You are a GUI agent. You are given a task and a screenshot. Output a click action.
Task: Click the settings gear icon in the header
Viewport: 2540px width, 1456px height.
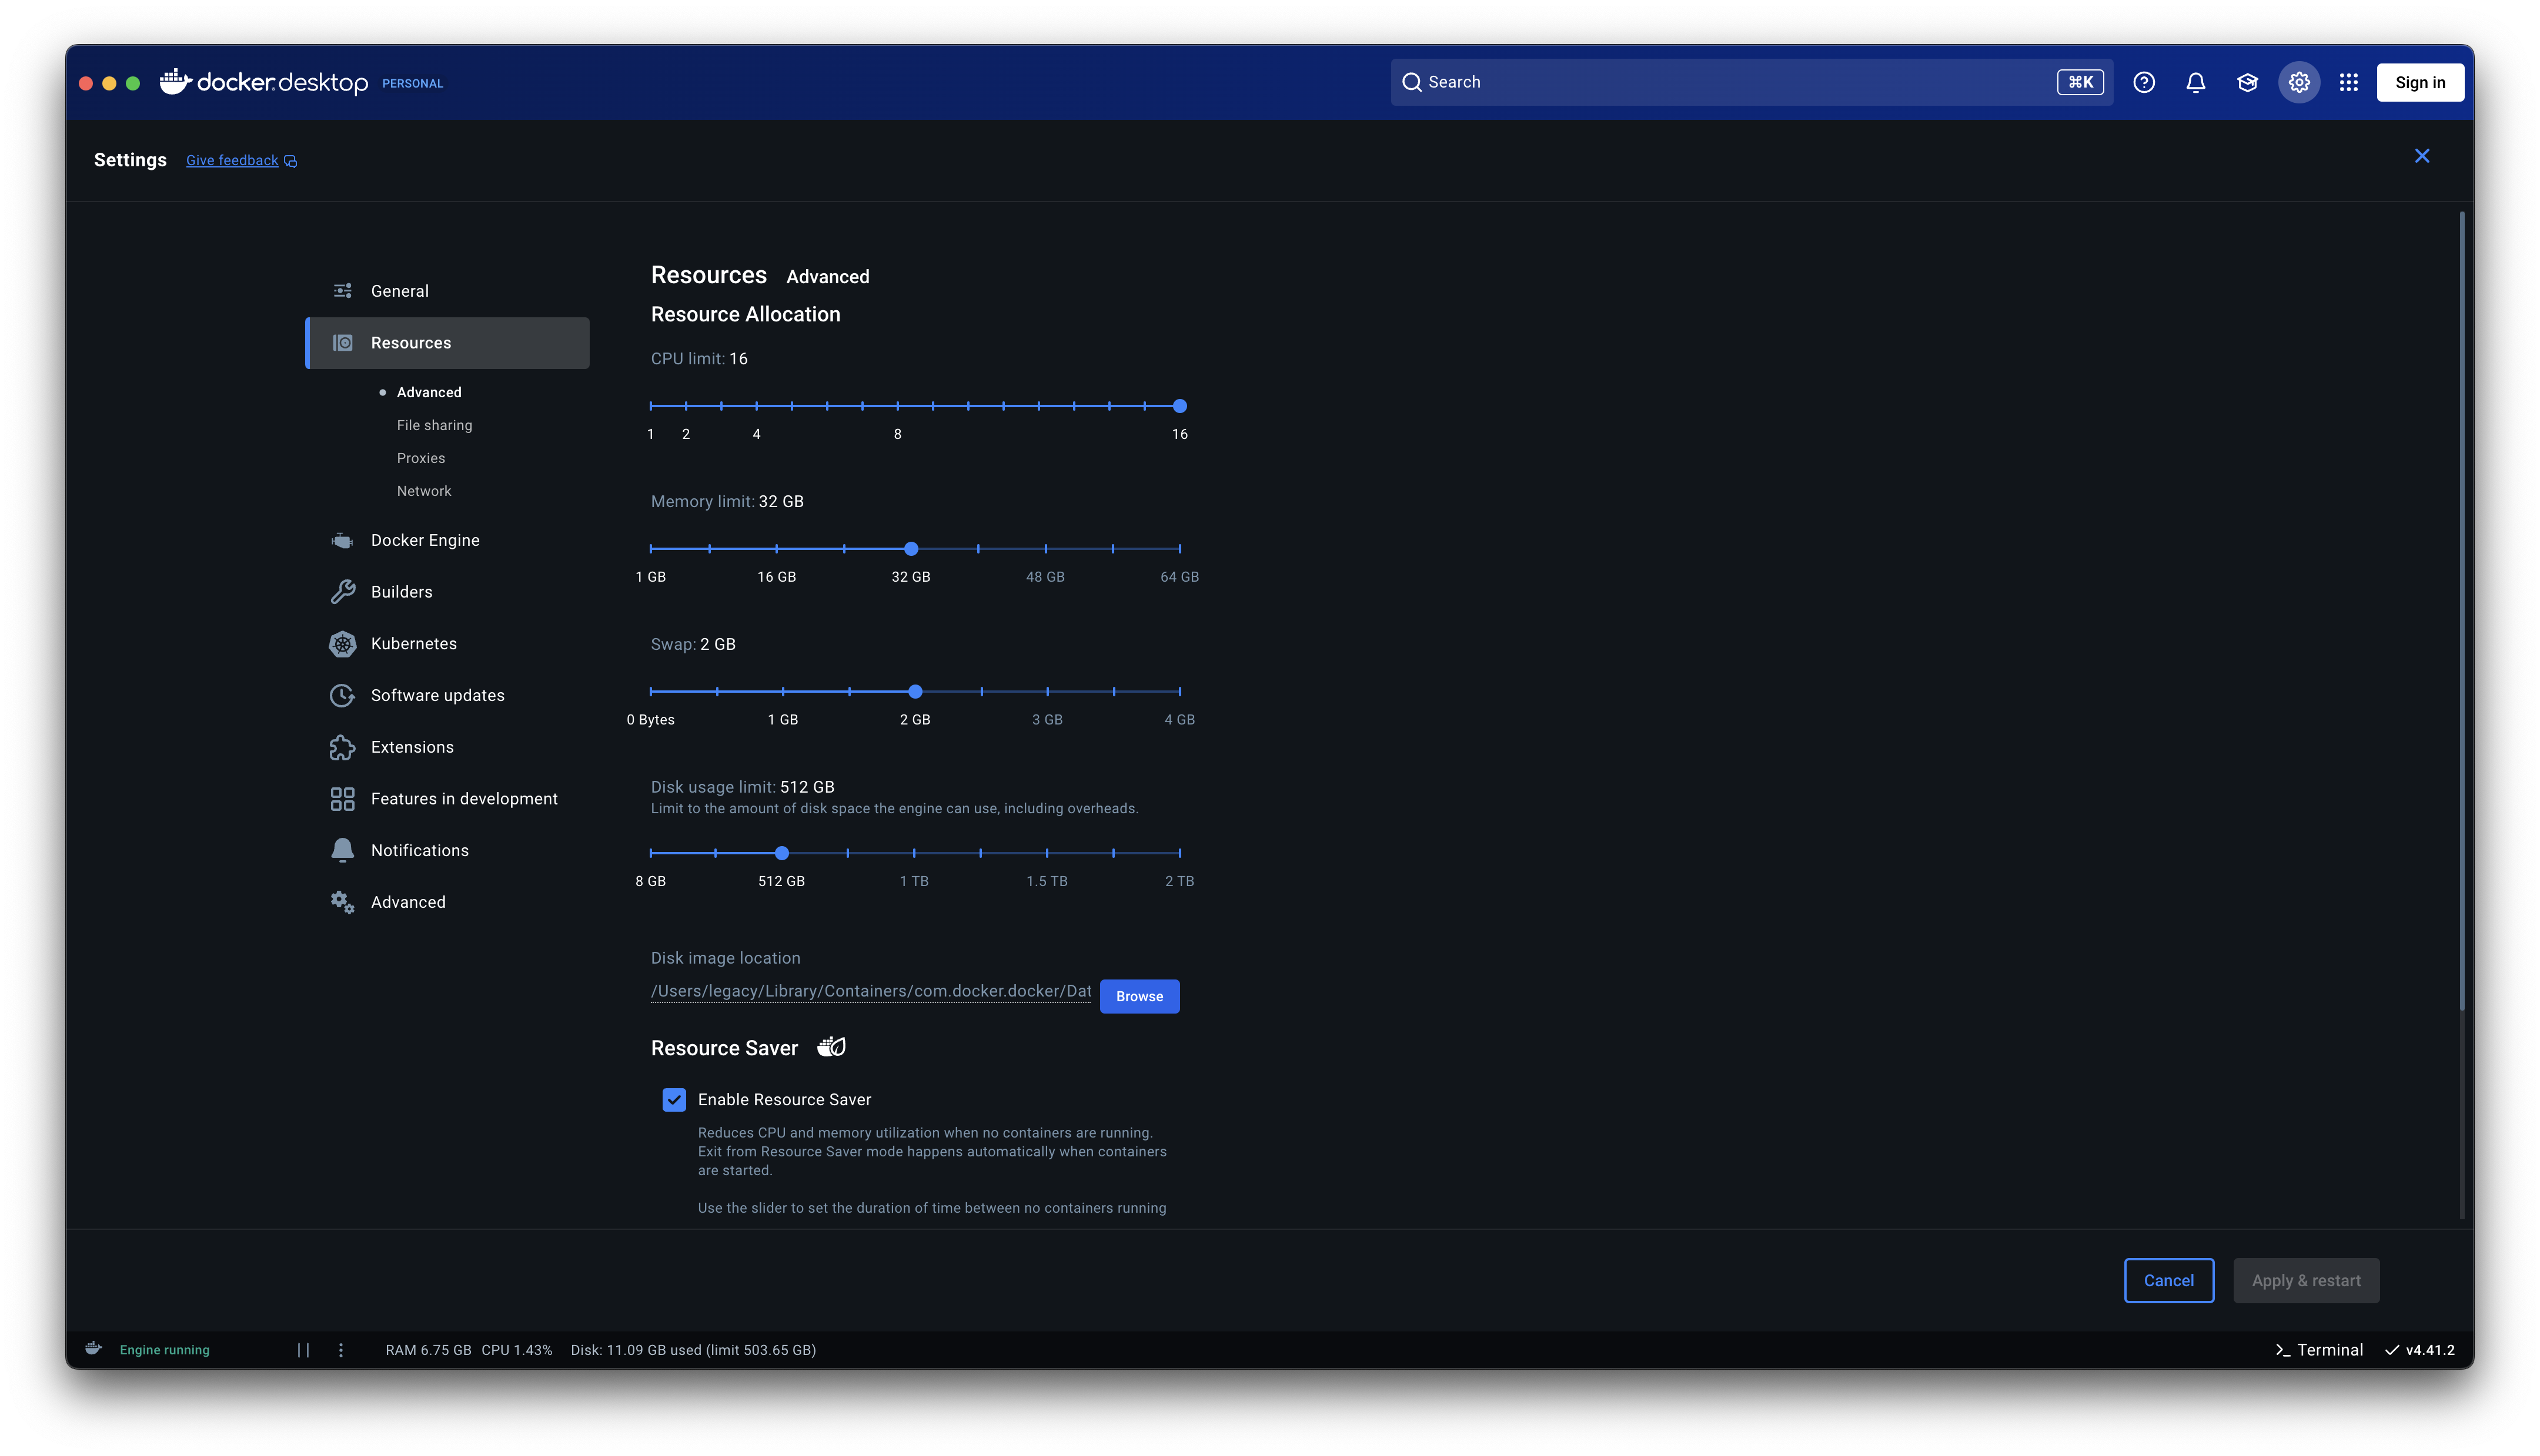point(2299,82)
